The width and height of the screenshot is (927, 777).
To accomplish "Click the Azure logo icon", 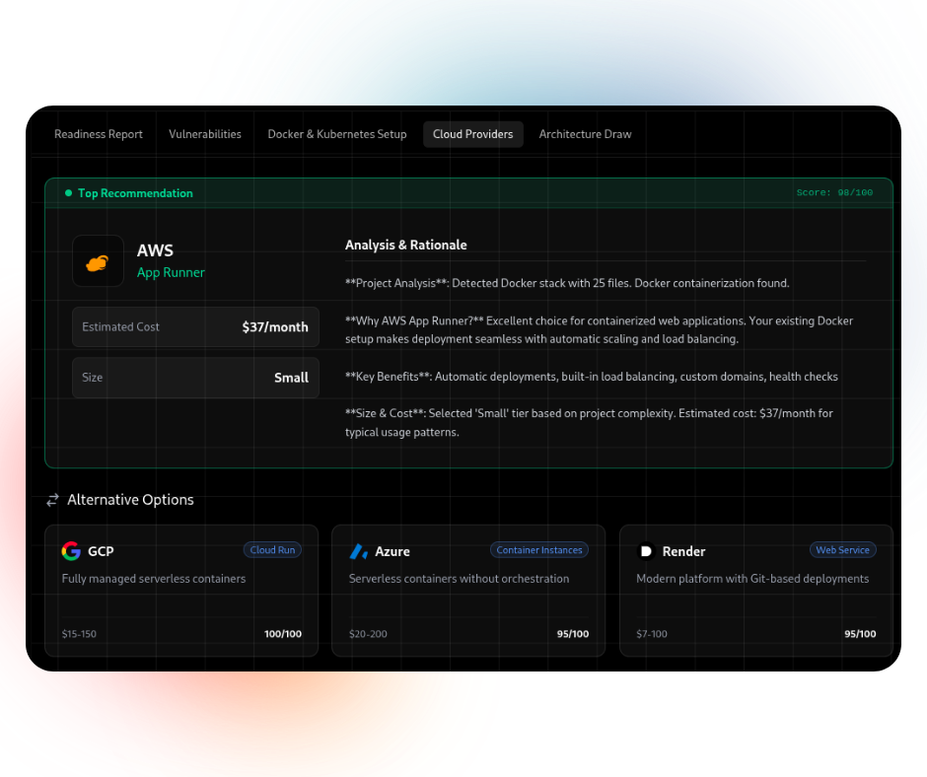I will point(359,552).
